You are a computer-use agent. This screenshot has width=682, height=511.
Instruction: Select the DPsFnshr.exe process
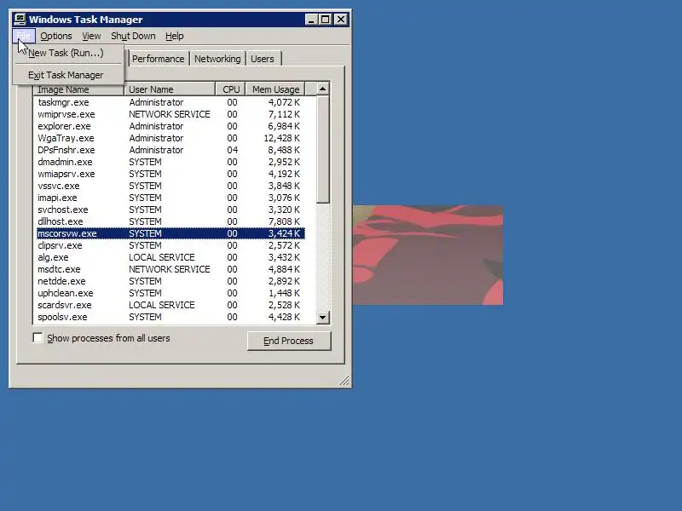click(x=170, y=150)
